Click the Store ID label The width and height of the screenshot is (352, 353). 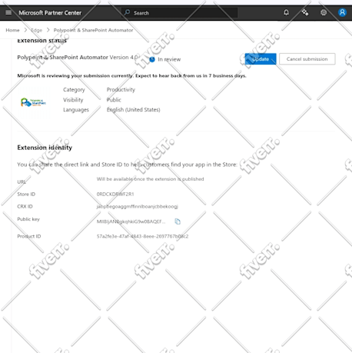(26, 194)
